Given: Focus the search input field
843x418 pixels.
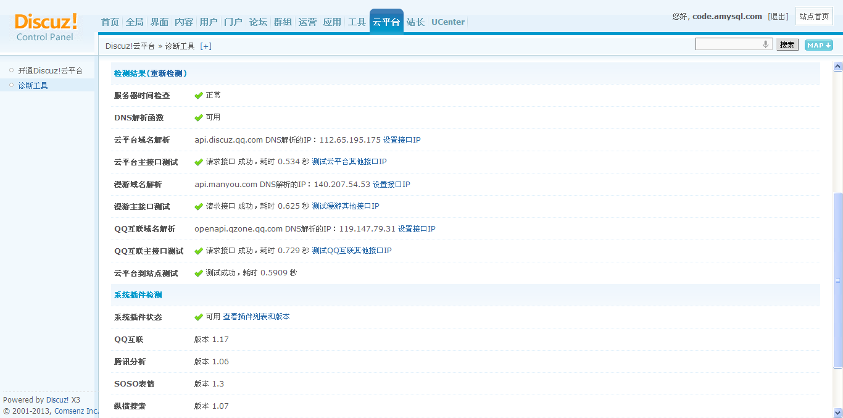Looking at the screenshot, I should 728,44.
